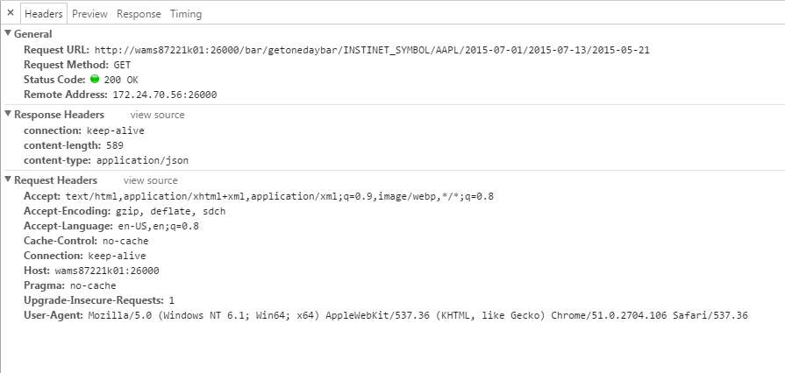The width and height of the screenshot is (785, 373).
Task: Click the Cache-Control no-cache value
Action: (x=125, y=241)
